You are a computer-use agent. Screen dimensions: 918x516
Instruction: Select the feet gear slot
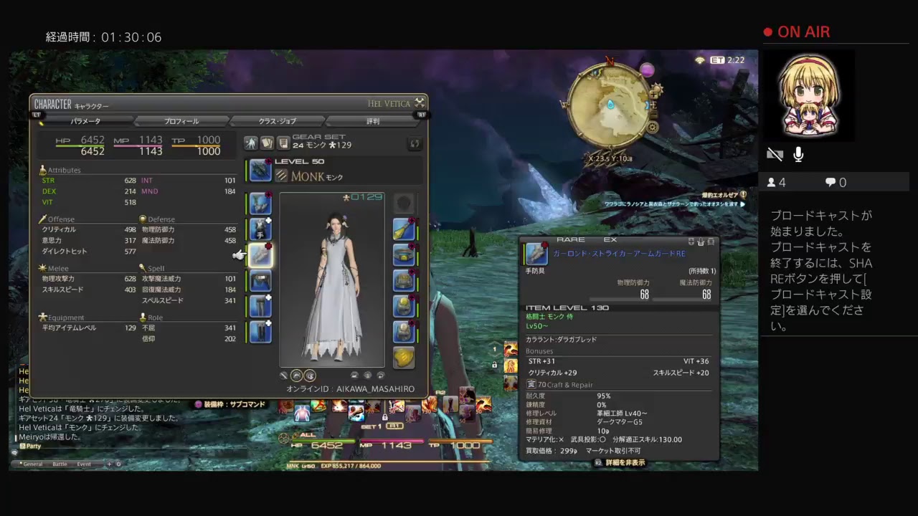tap(260, 332)
